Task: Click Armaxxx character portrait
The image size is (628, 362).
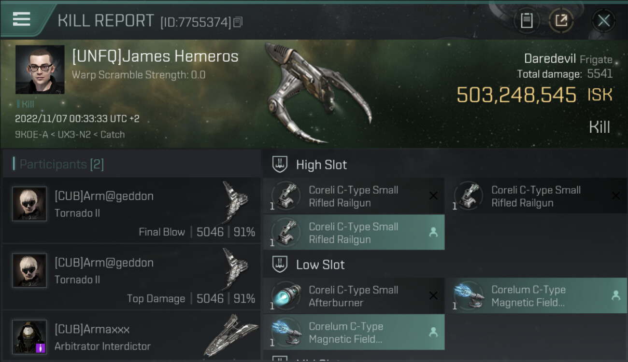Action: 29,336
